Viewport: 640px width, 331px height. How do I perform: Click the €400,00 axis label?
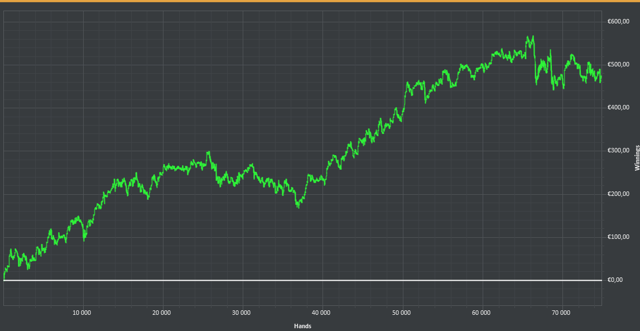[x=618, y=108]
